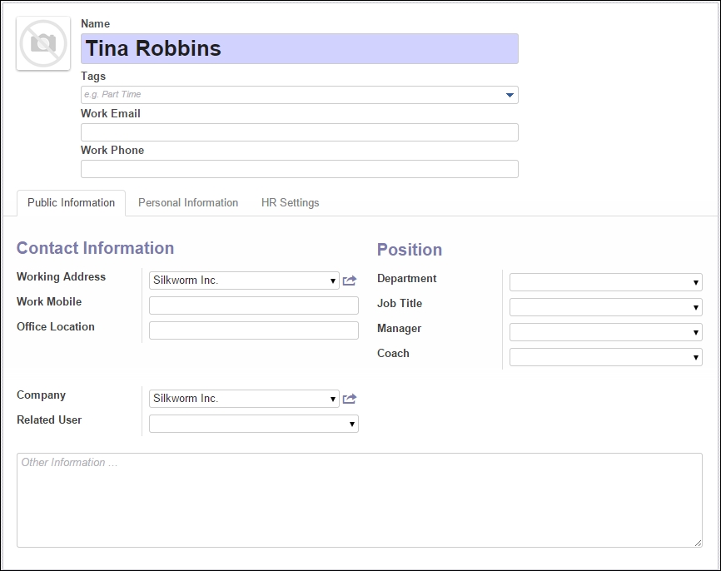Viewport: 721px width, 571px height.
Task: Click the Manager label
Action: tap(399, 328)
